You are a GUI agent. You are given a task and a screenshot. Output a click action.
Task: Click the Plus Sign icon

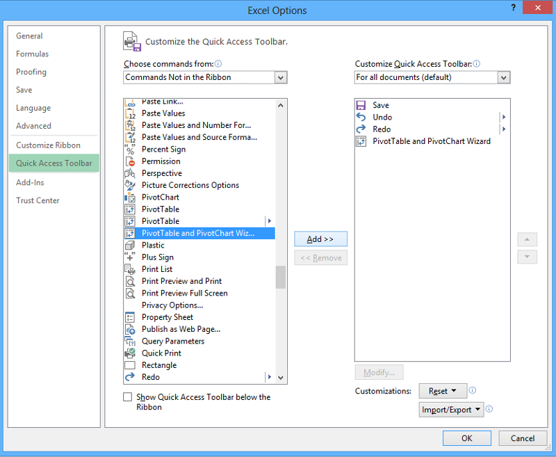[x=130, y=257]
